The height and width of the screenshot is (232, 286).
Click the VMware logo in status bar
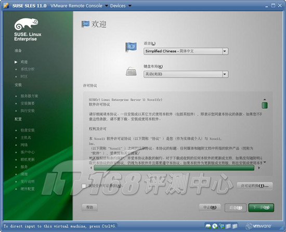pos(258,226)
